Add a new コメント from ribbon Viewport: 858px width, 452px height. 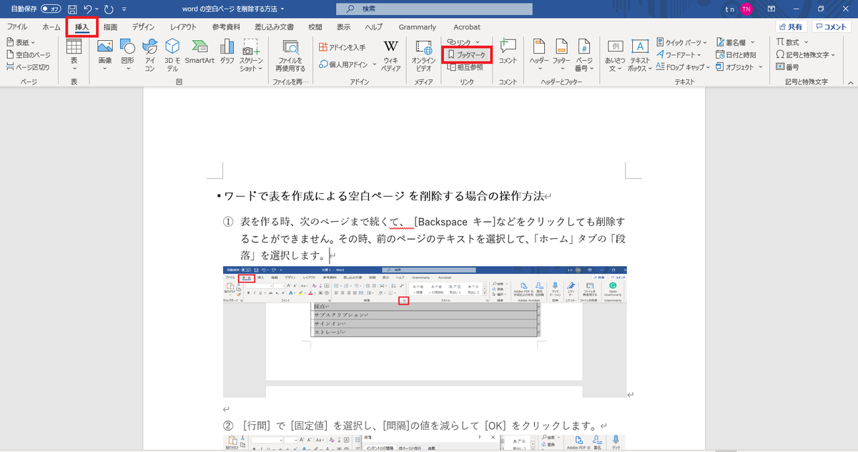point(508,51)
